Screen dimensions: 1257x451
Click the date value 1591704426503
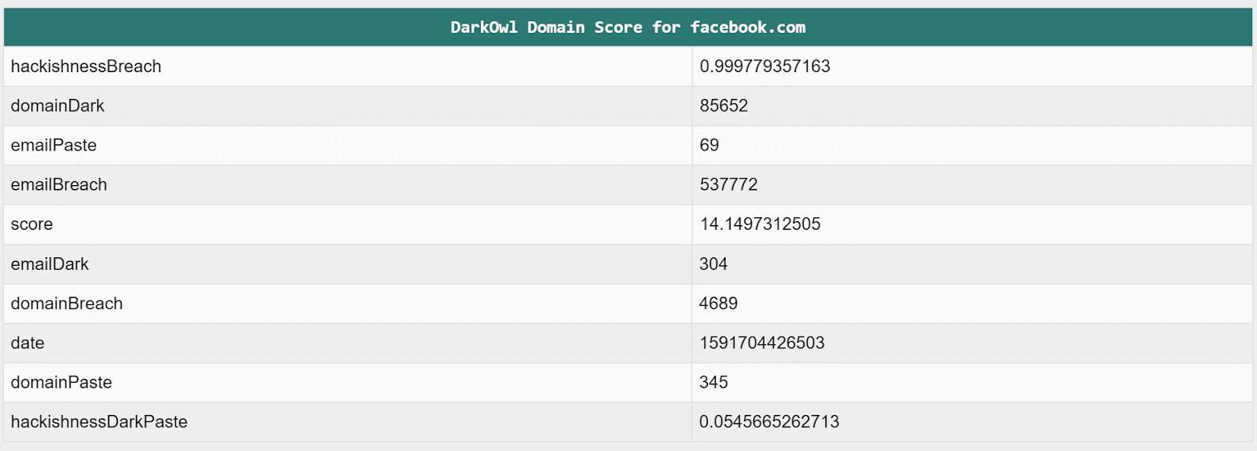(x=762, y=343)
